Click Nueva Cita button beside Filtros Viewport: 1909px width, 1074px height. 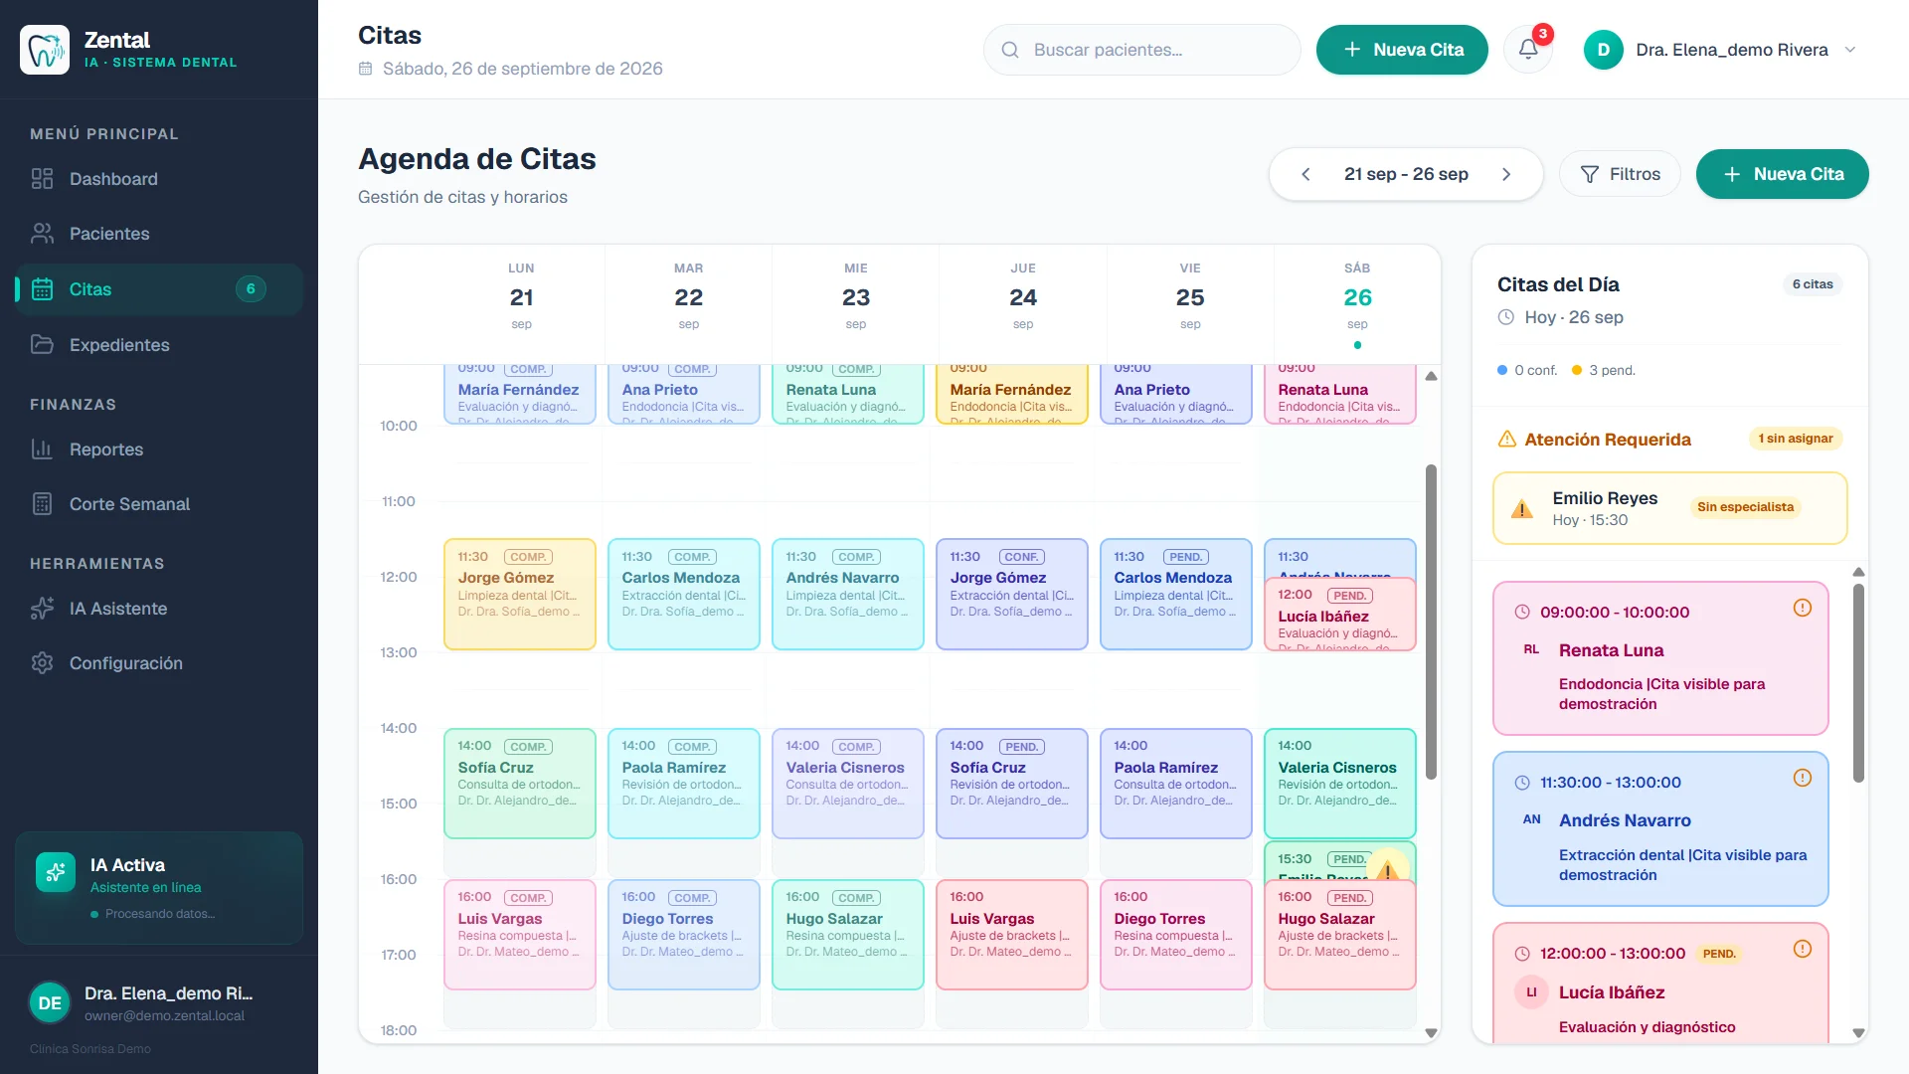pyautogui.click(x=1782, y=174)
